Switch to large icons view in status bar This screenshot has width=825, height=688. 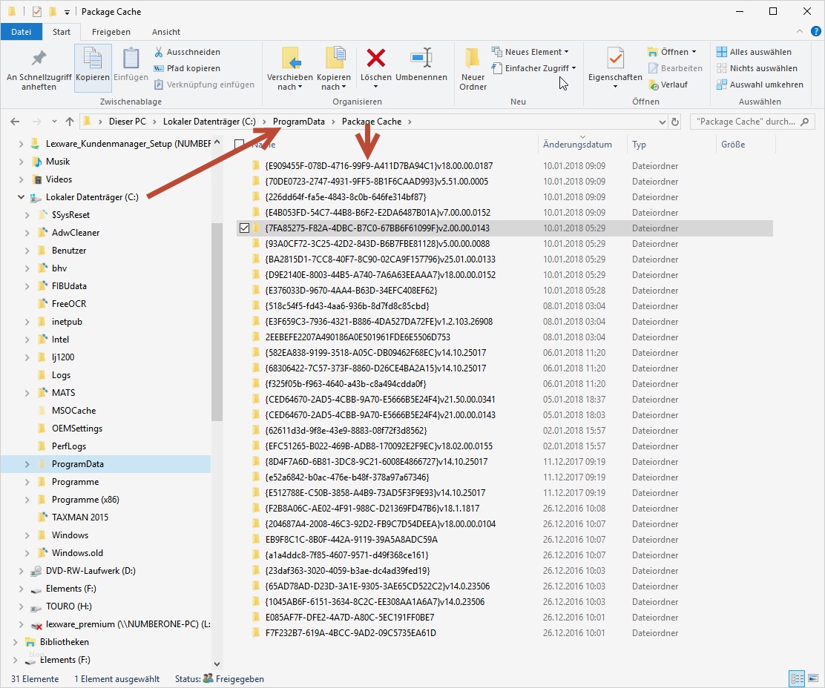point(813,678)
